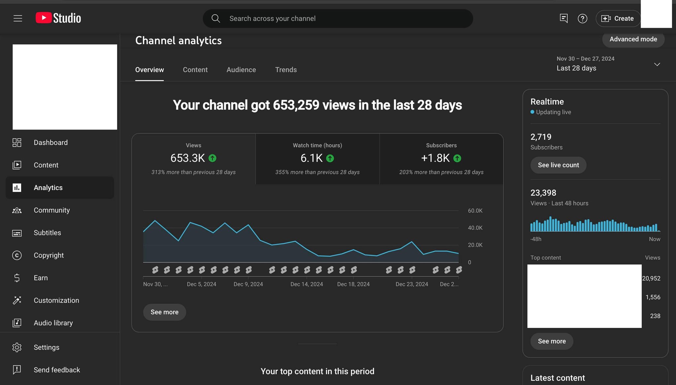Click the Create button
Screen dimensions: 676x385
[x=618, y=18]
